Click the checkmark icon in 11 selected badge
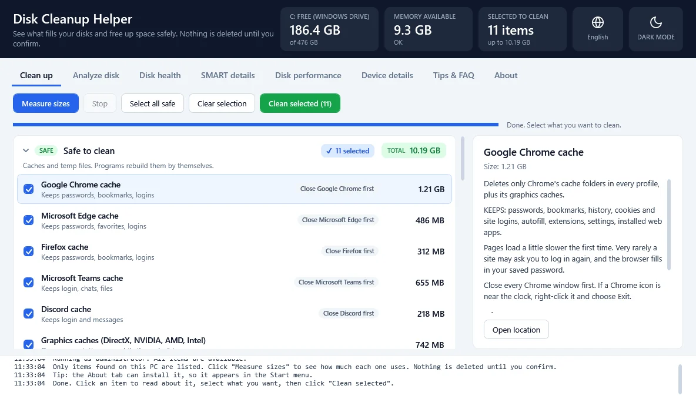Screen dimensions: 696x399 [x=329, y=151]
